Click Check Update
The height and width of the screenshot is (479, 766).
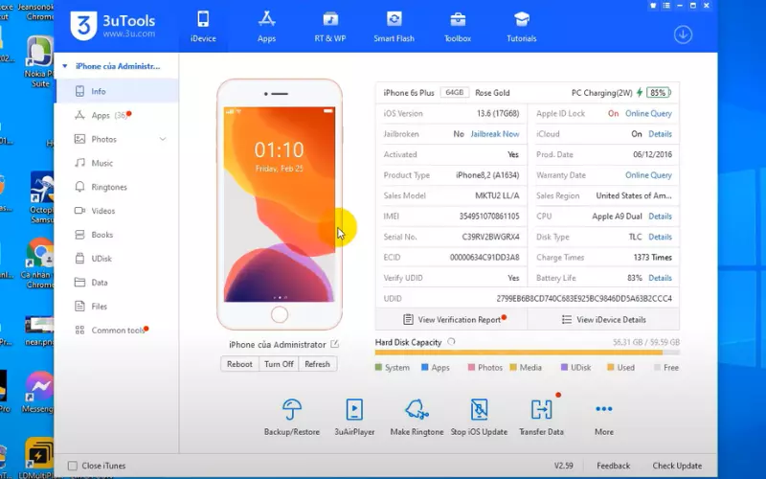[677, 466]
